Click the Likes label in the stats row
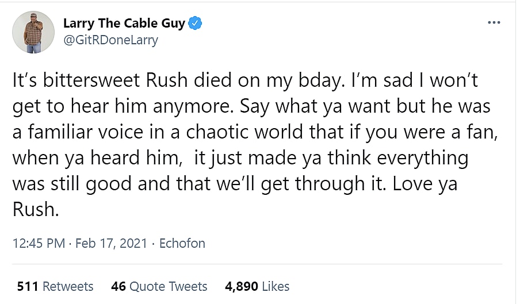 tap(276, 286)
